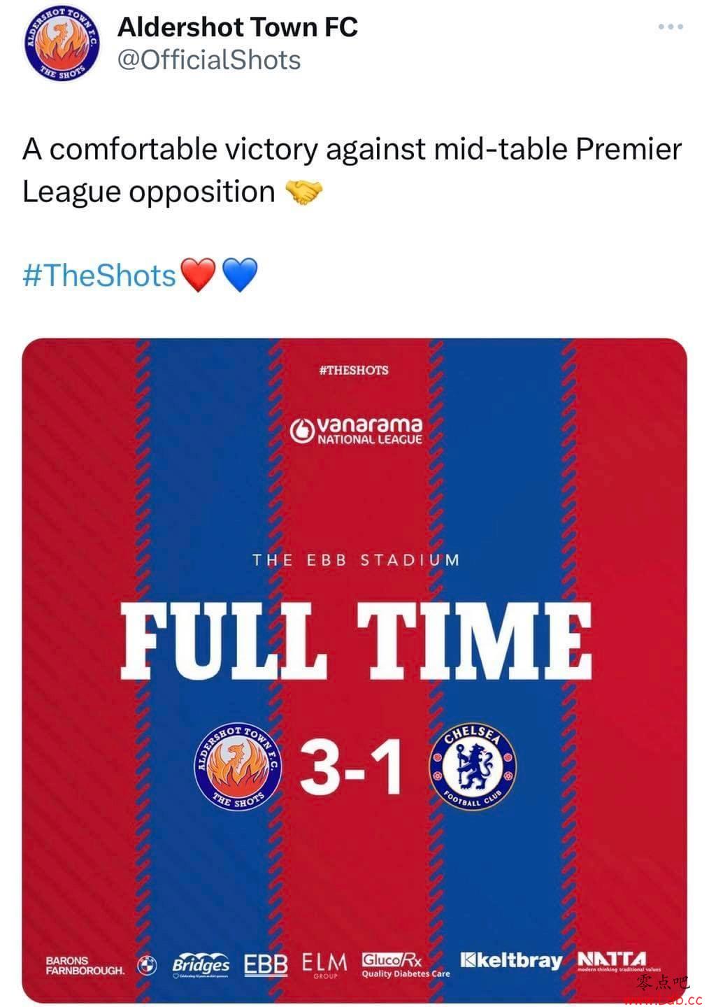Click the Chelsea Football Club crest
The image size is (709, 1007).
coord(473,768)
